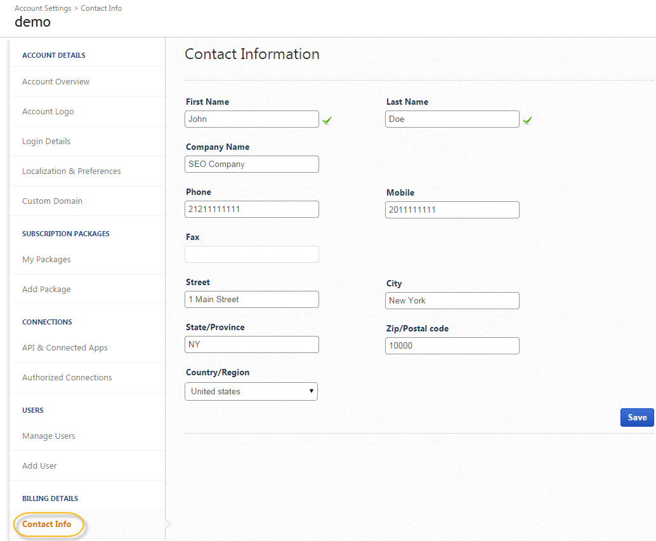The width and height of the screenshot is (656, 541).
Task: Select the Zip/Postal code field
Action: click(x=452, y=346)
